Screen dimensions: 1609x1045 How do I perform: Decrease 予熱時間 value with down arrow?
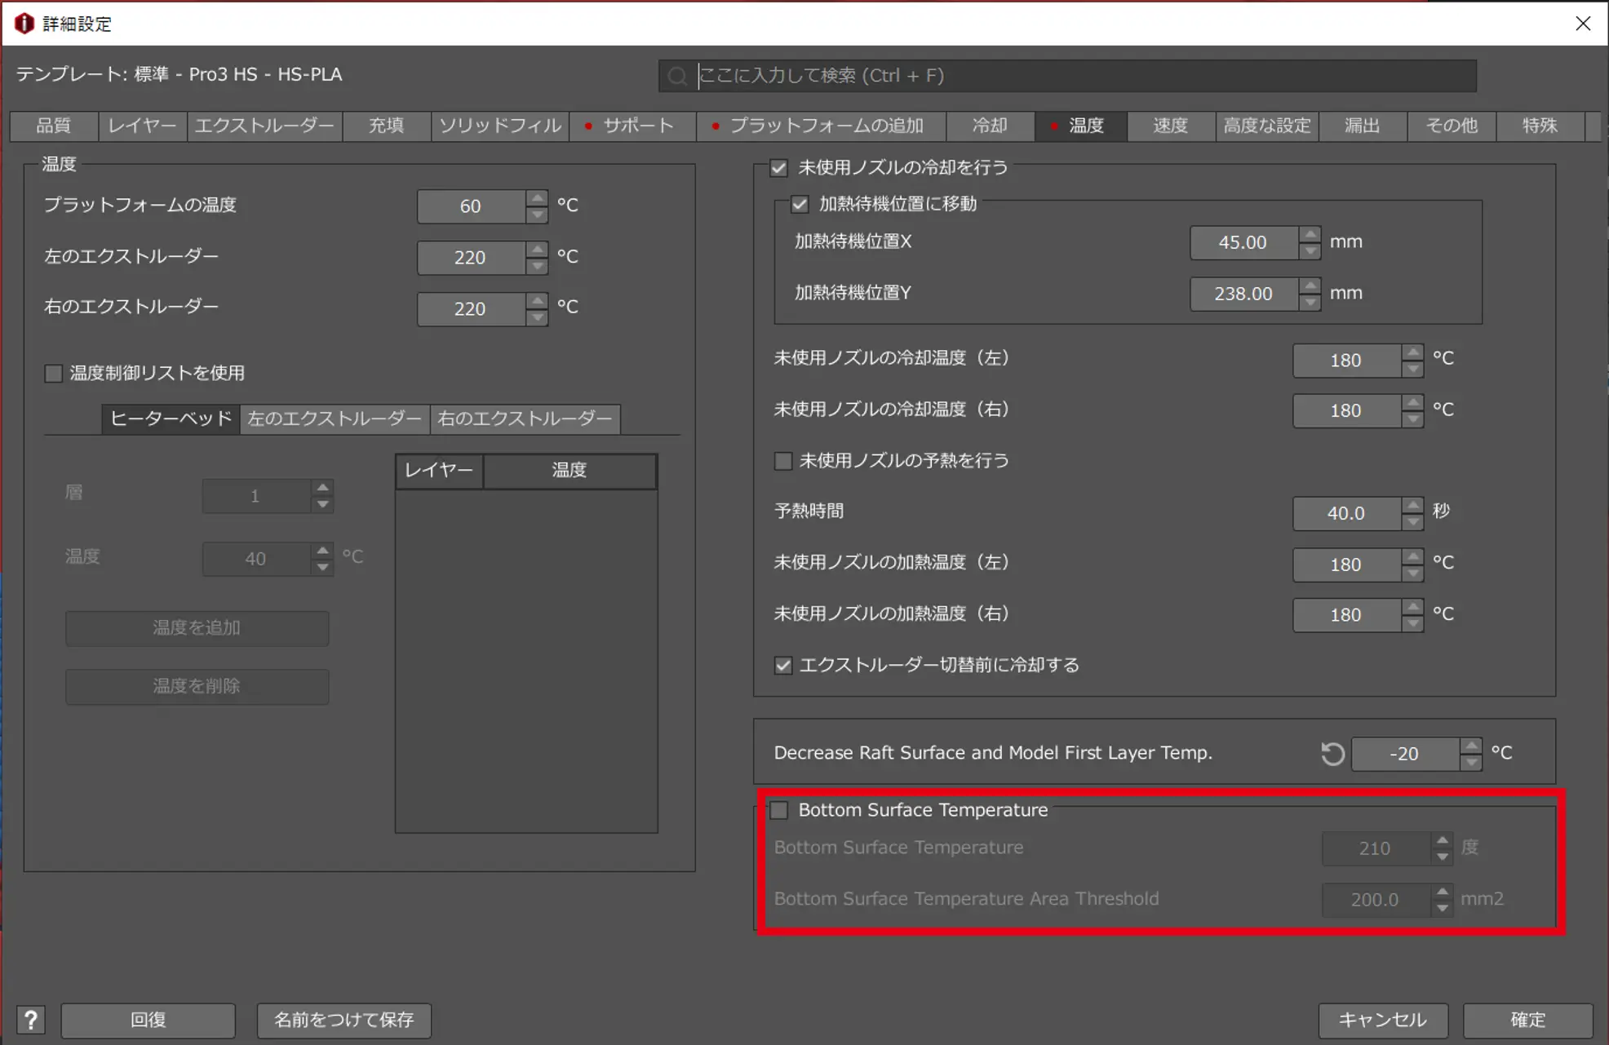pyautogui.click(x=1412, y=521)
